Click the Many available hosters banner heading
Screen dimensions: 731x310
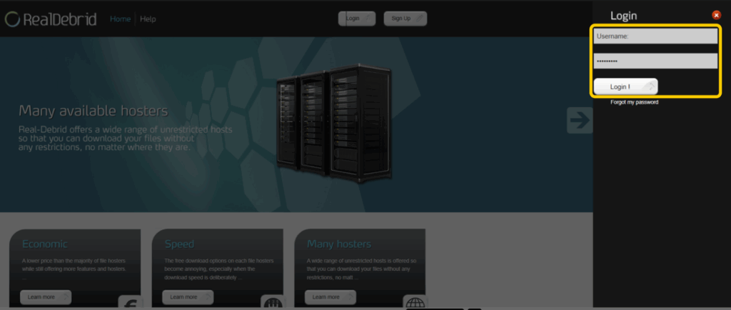pyautogui.click(x=93, y=111)
